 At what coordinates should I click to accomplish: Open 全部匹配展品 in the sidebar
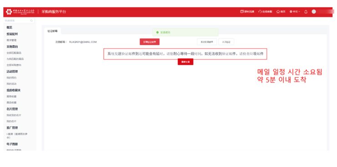coord(14,53)
